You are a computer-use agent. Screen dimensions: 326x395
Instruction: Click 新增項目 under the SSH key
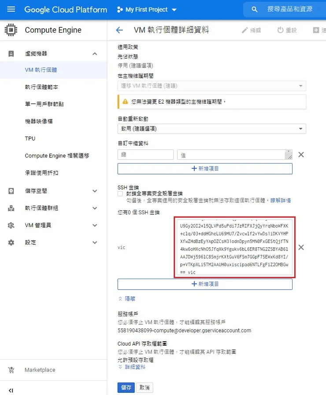click(x=205, y=284)
